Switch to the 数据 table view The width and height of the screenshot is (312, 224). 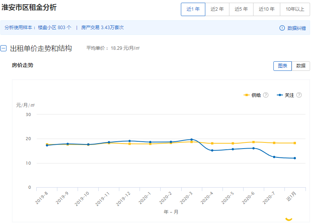click(x=301, y=66)
